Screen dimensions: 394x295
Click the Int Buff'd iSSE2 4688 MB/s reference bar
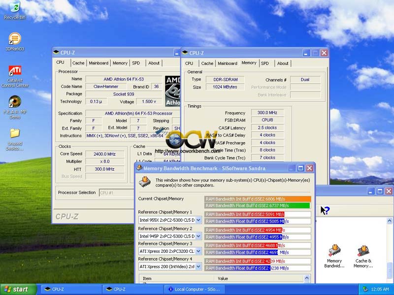258,245
